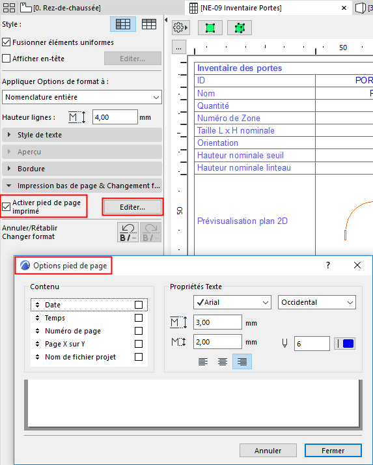The height and width of the screenshot is (465, 373).
Task: Check the Temps footer content box
Action: tap(139, 318)
